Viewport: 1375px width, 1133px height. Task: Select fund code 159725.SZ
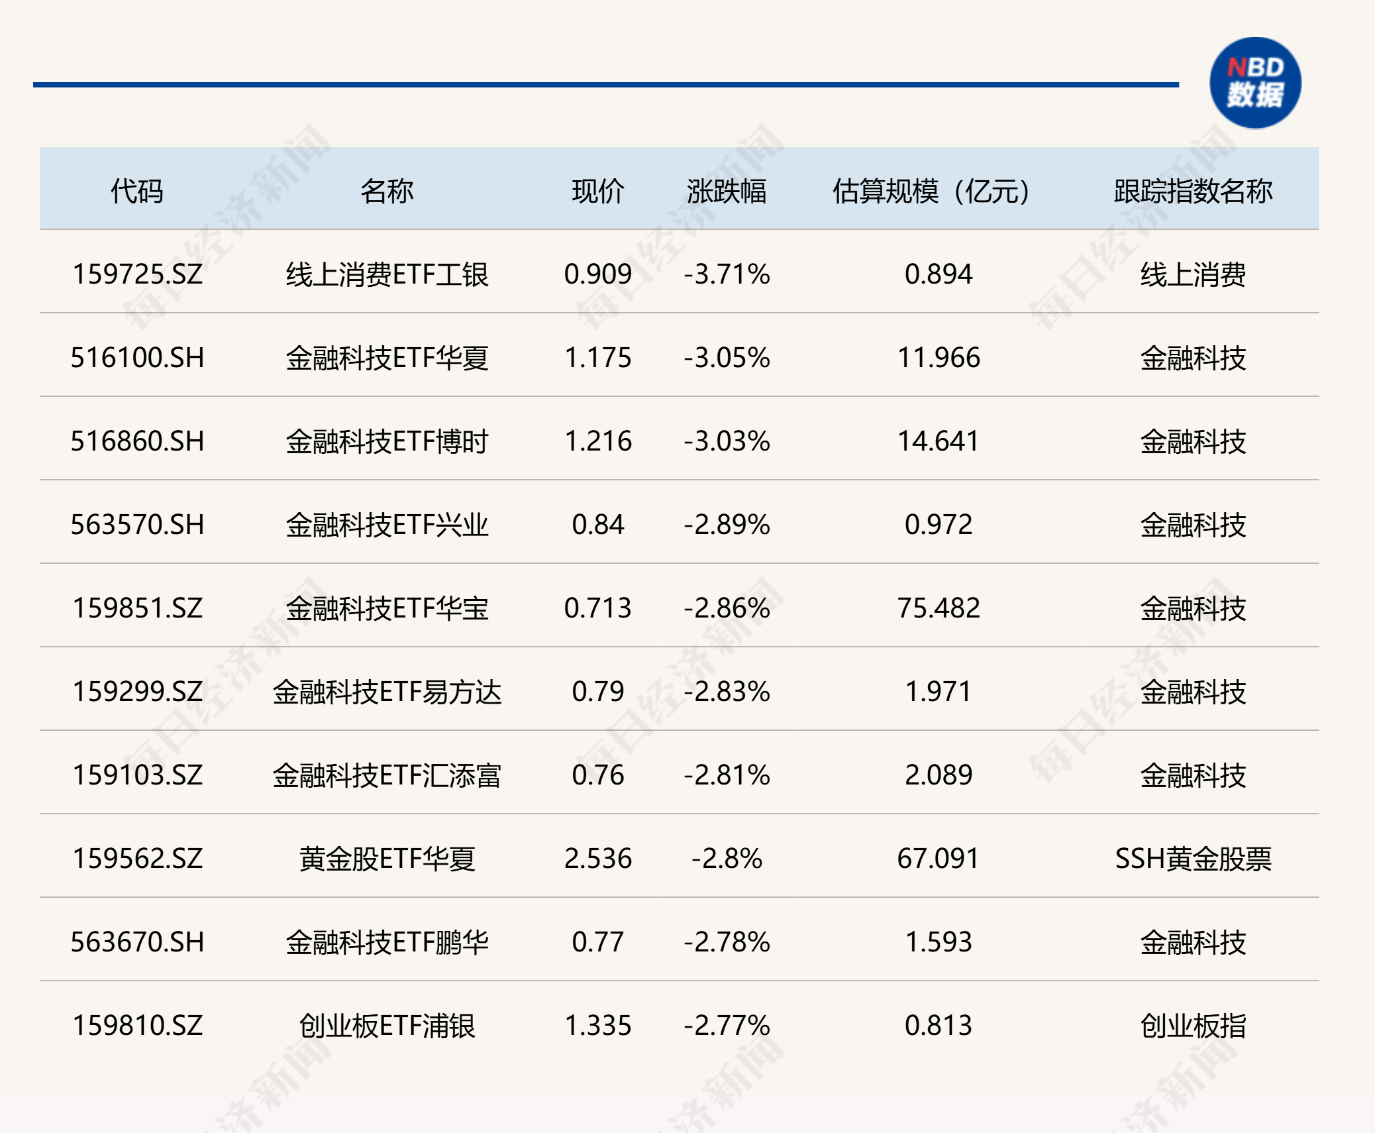coord(137,274)
